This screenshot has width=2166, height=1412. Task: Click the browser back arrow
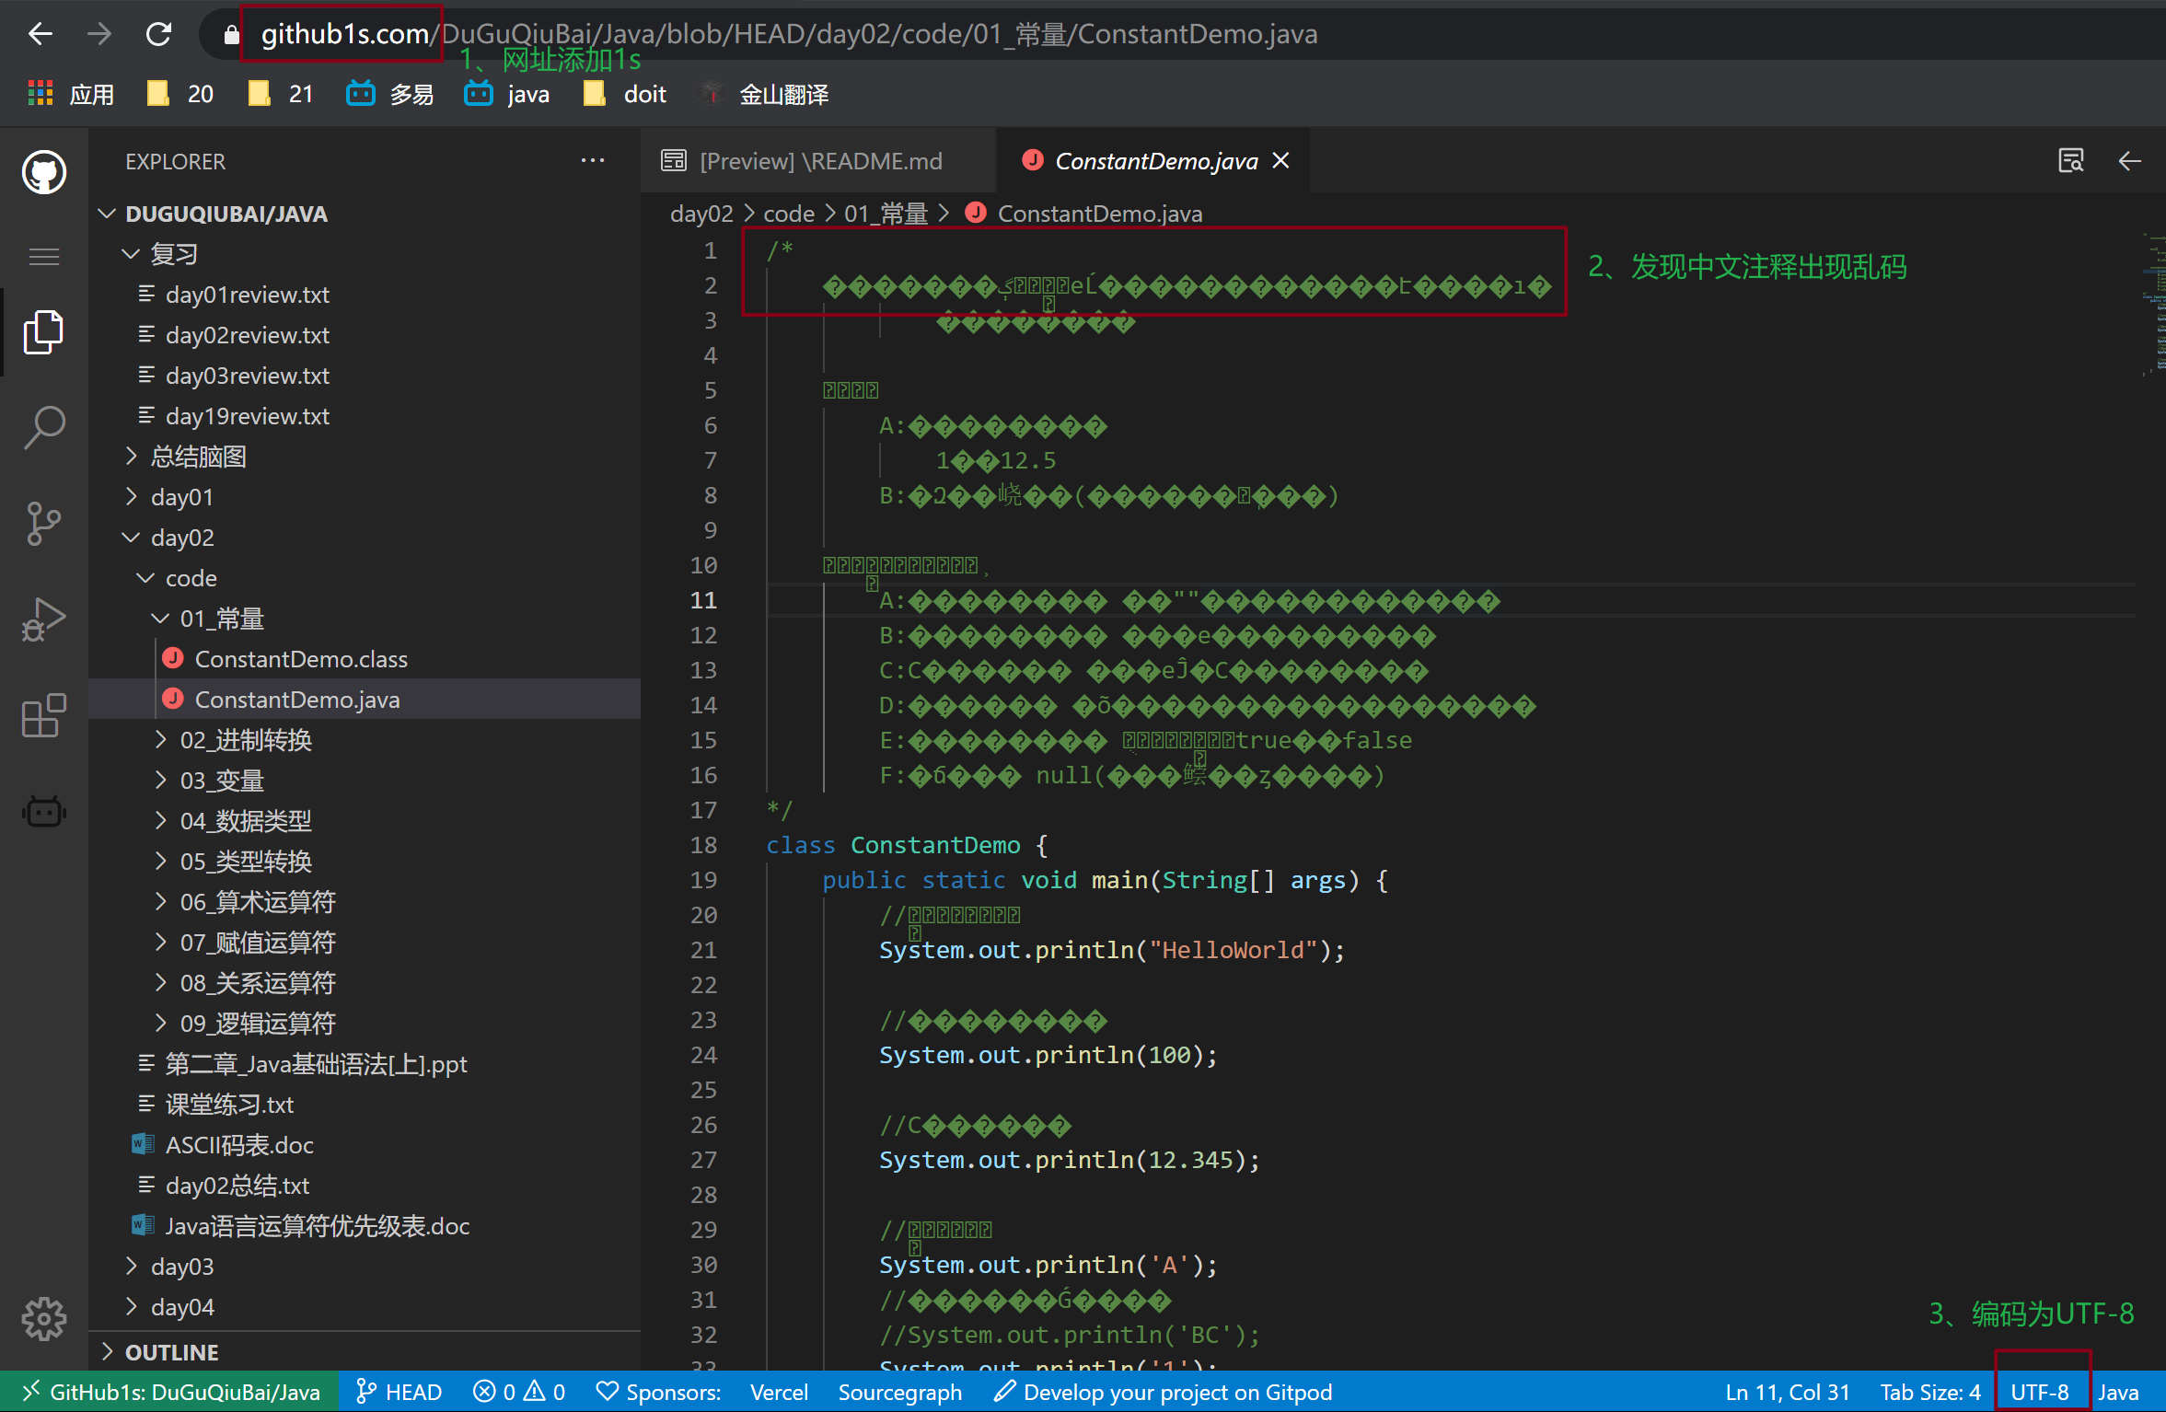(x=41, y=33)
